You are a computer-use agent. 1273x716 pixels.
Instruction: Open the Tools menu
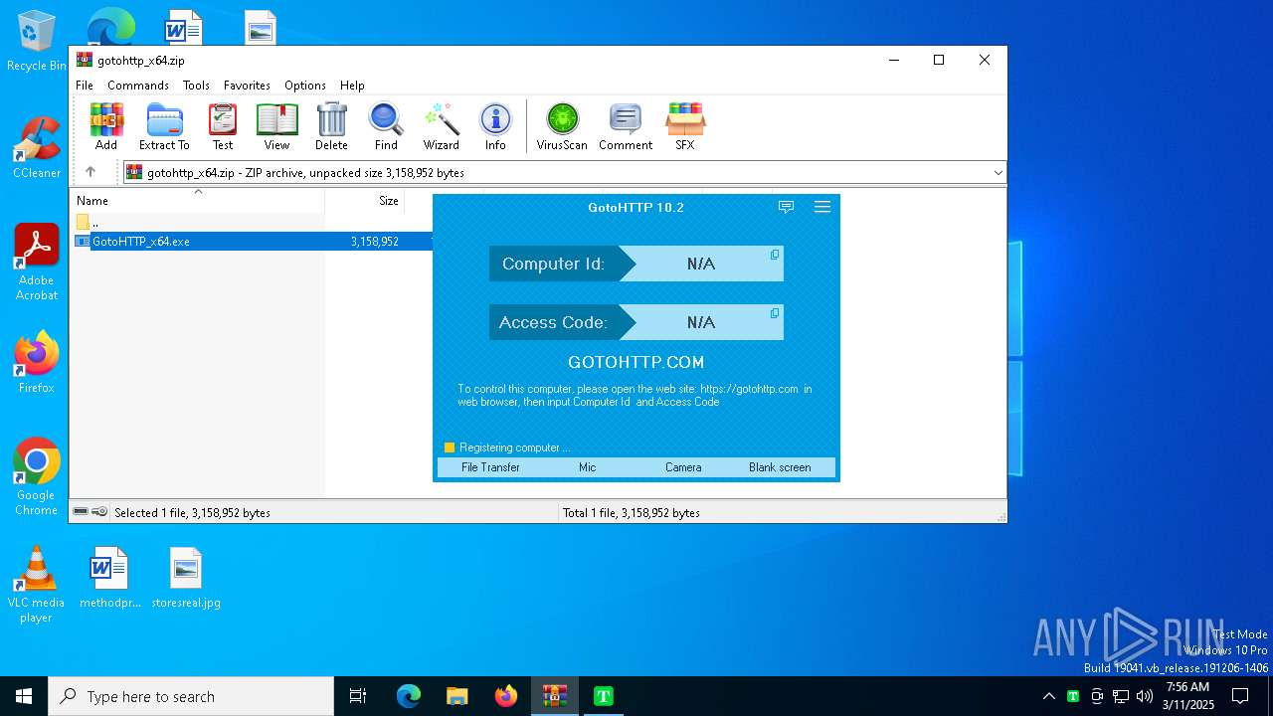(196, 86)
